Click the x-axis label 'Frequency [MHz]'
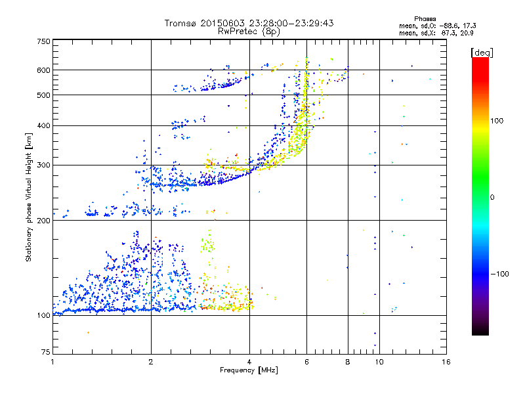Viewport: 525px width, 394px height. (249, 370)
